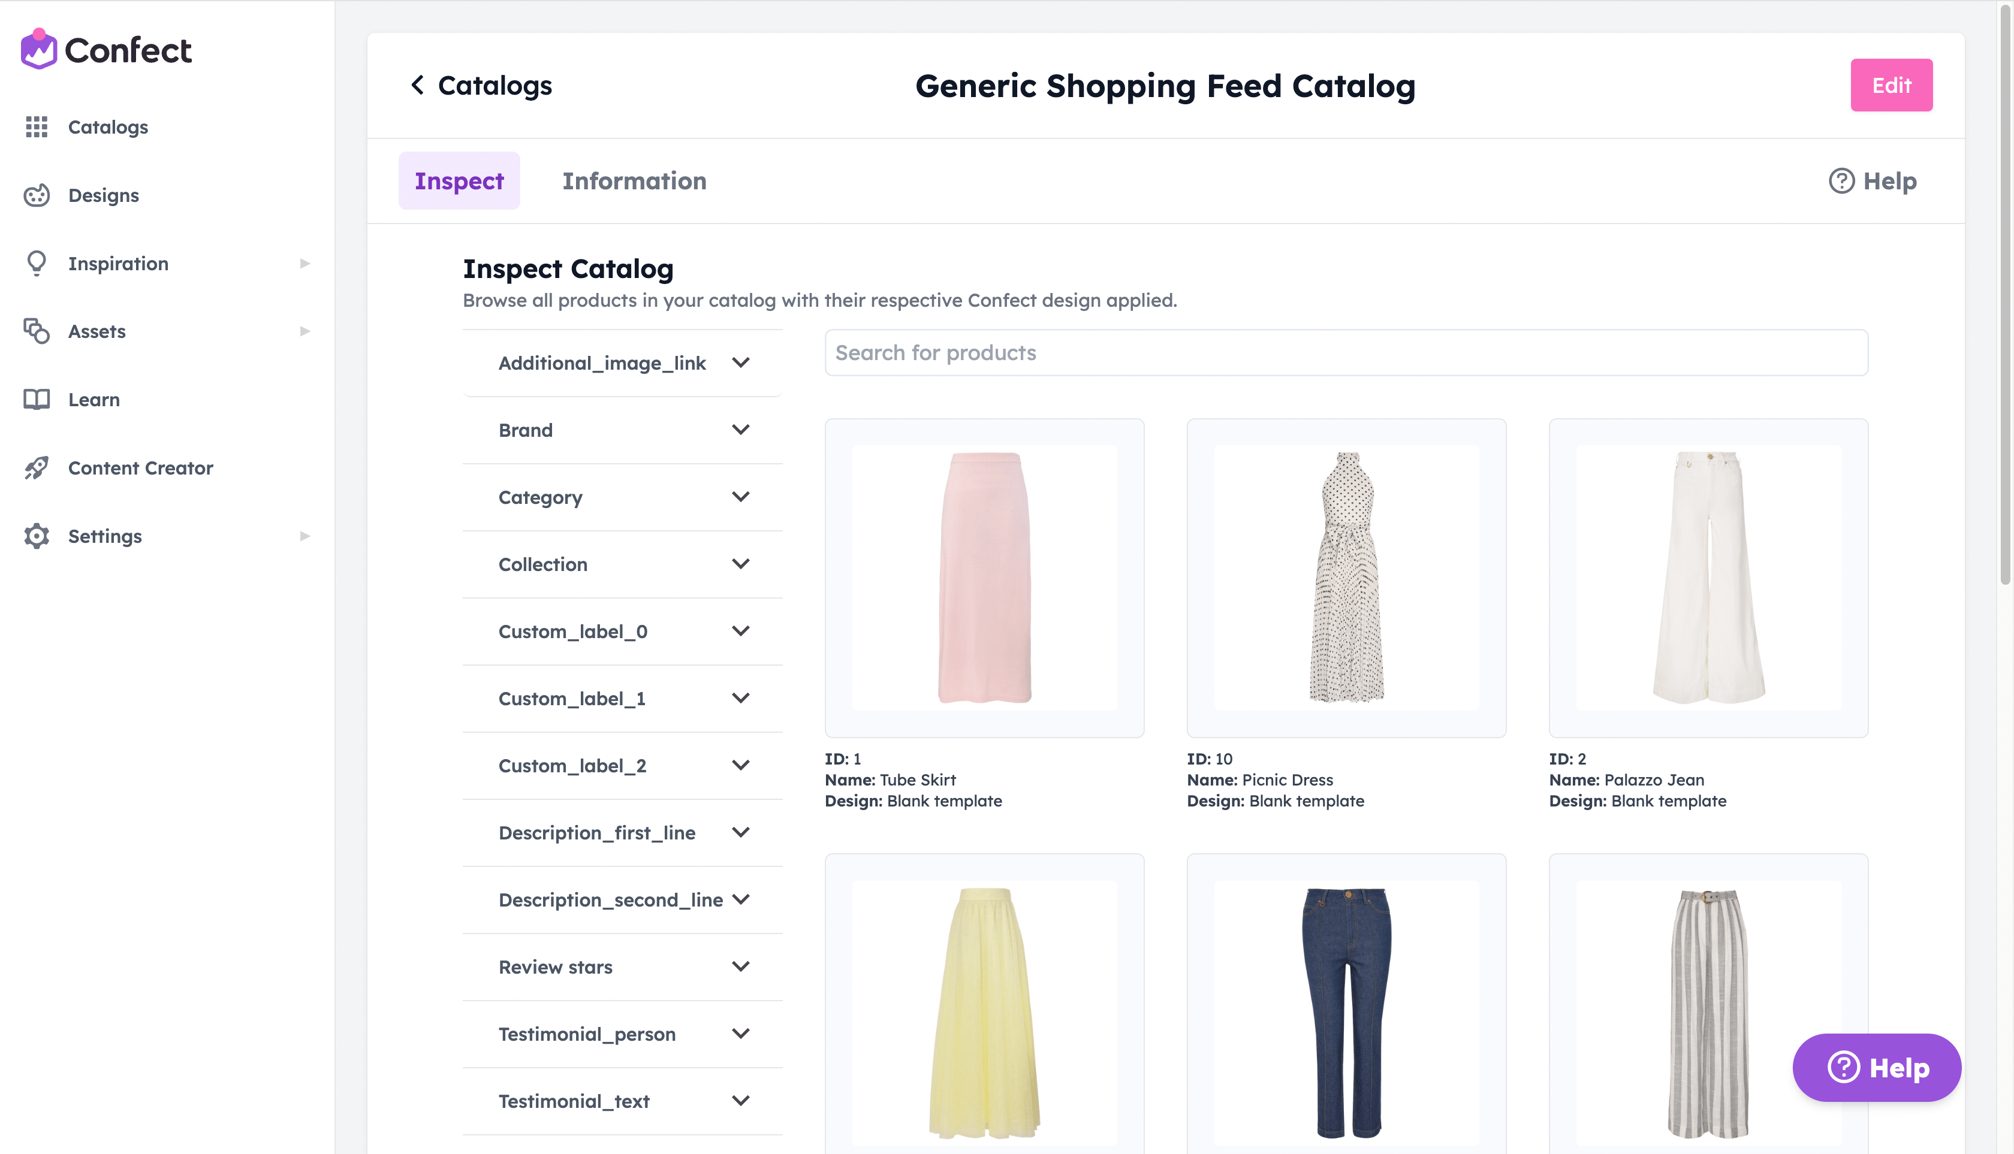The width and height of the screenshot is (2014, 1154).
Task: Switch to the Information tab
Action: click(634, 181)
